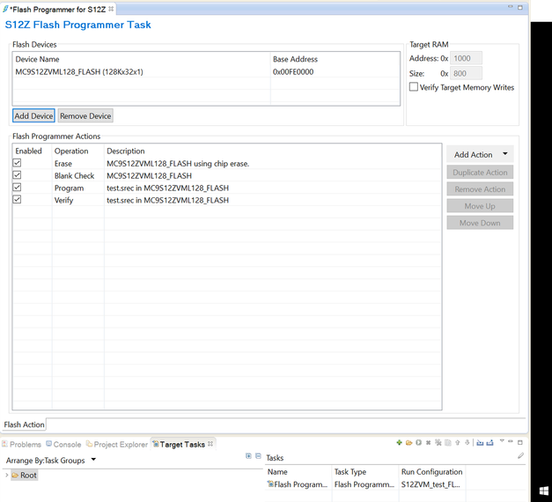The image size is (552, 502).
Task: Click the blue export target task icon
Action: (489, 443)
